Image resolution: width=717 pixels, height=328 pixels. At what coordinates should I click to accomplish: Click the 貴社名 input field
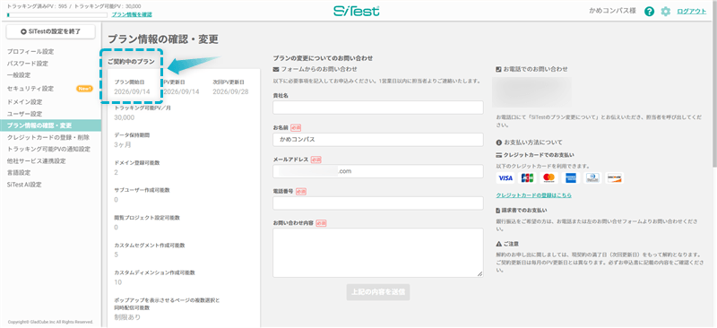[x=378, y=108]
